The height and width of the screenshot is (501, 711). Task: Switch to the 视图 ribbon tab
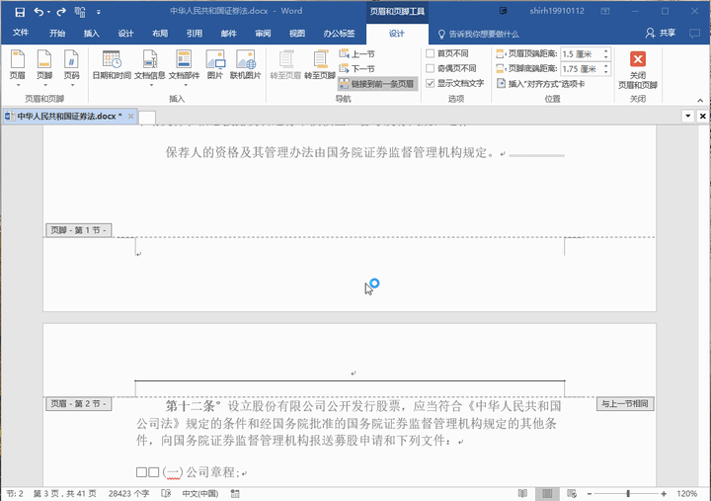pyautogui.click(x=297, y=34)
